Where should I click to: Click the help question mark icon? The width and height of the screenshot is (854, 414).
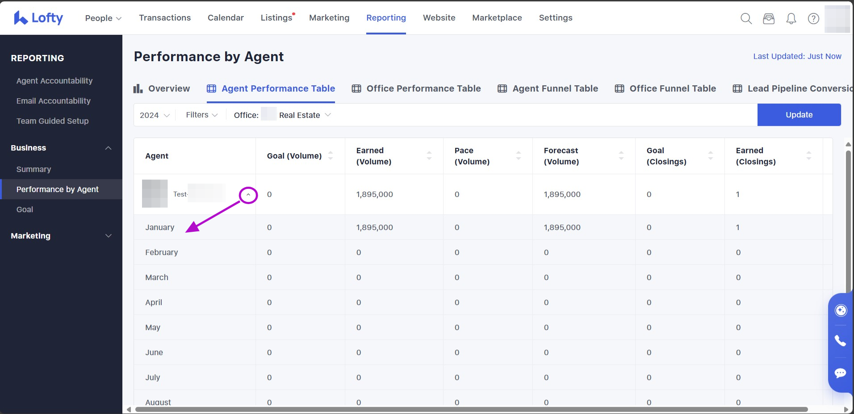[x=813, y=18]
